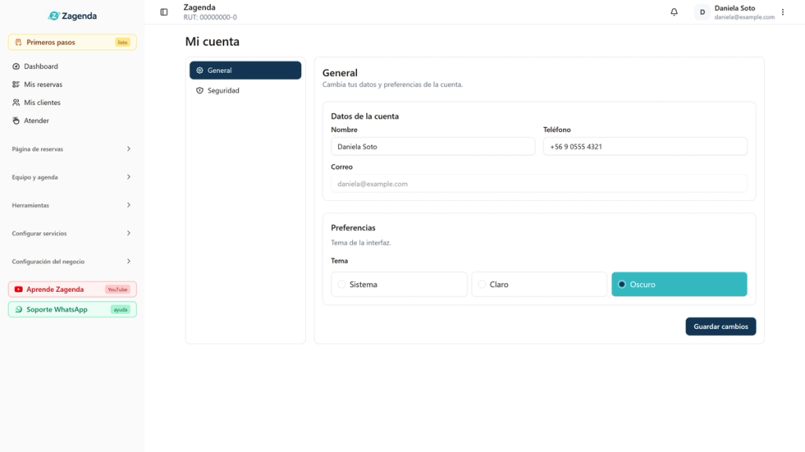Expand the Equipo y agenda section
Screen dimensions: 805x452
click(x=72, y=177)
